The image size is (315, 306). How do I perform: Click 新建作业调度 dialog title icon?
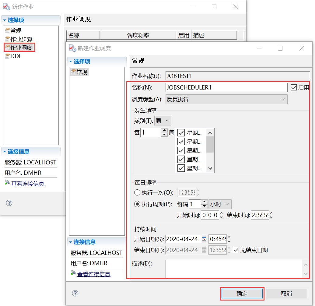[72, 48]
